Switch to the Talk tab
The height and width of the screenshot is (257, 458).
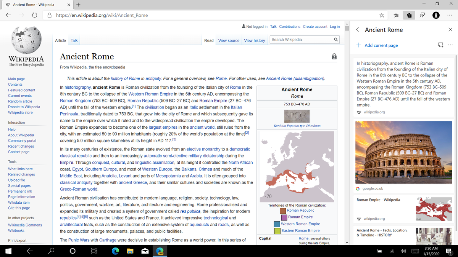coord(74,40)
